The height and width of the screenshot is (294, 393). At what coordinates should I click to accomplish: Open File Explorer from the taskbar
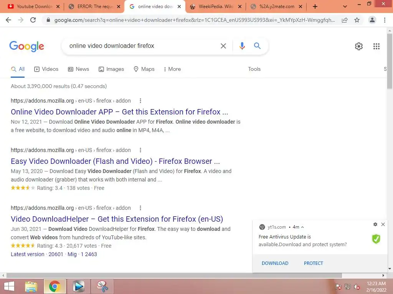pos(31,286)
